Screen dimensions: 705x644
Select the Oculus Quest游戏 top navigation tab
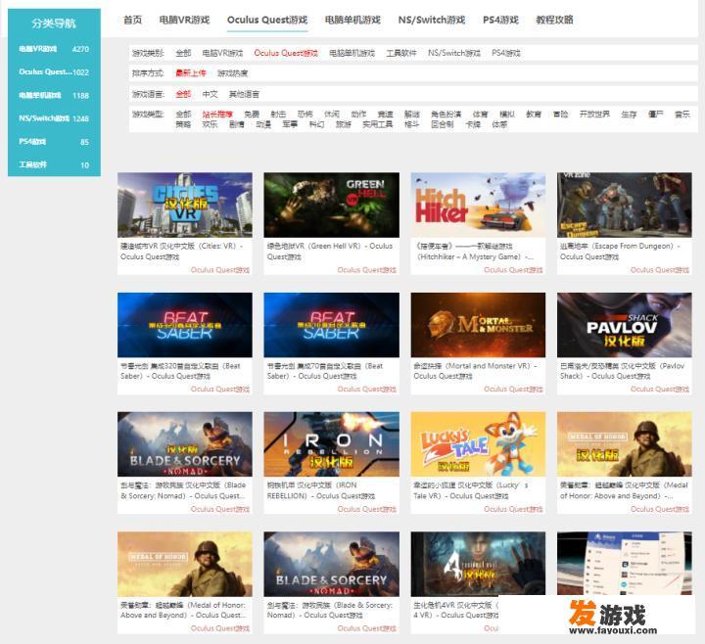[x=267, y=20]
